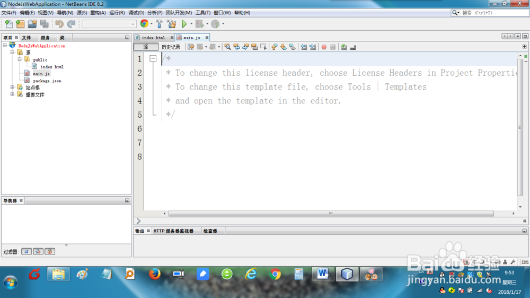
Task: Open dropdown arrow beside Debug Project
Action: (x=207, y=24)
